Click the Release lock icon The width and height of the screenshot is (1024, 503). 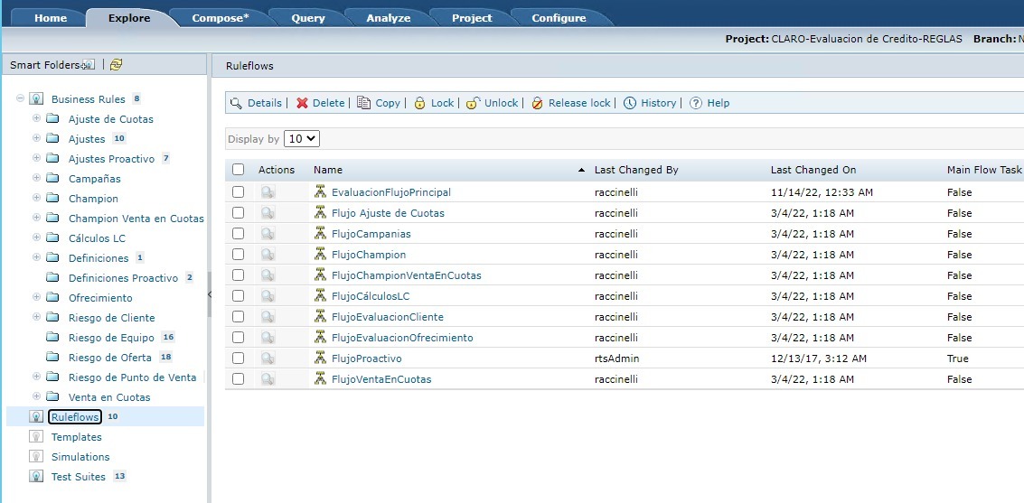click(537, 103)
